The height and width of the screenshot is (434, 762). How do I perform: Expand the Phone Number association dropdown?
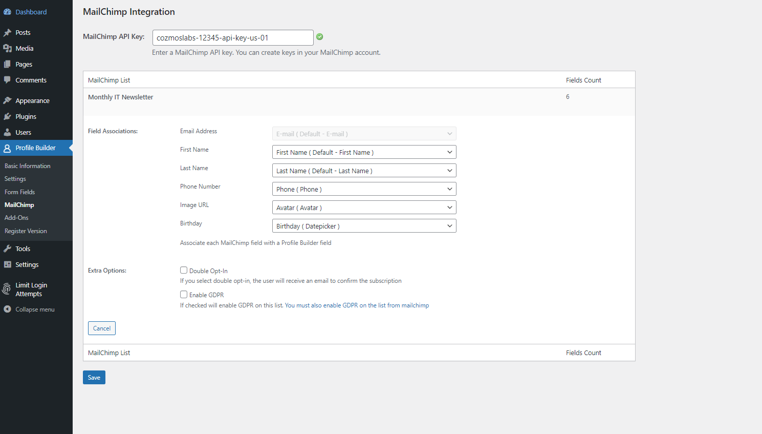[x=364, y=189]
